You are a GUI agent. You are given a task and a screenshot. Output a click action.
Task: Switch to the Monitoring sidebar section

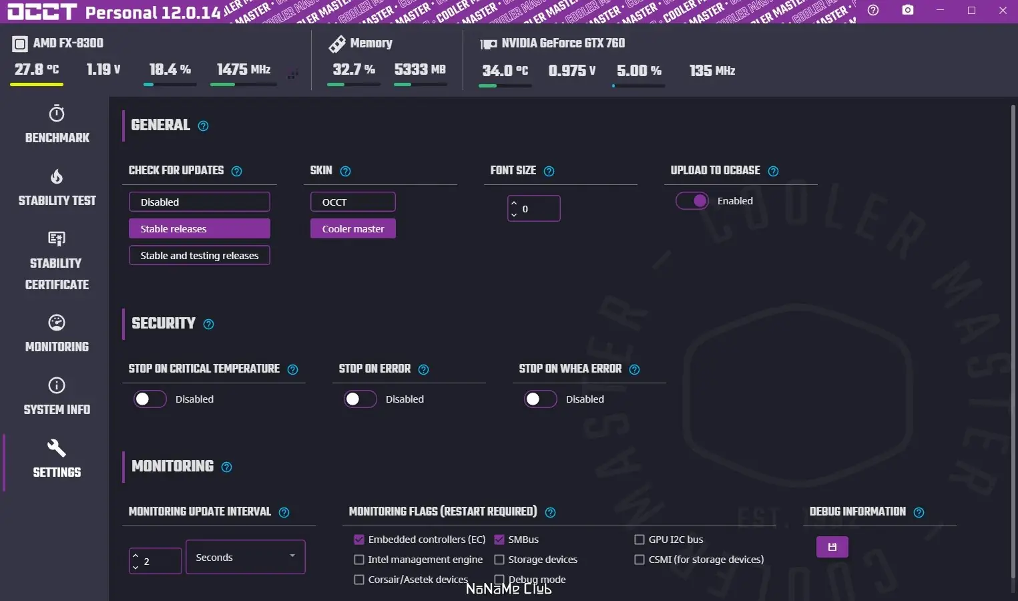click(57, 333)
